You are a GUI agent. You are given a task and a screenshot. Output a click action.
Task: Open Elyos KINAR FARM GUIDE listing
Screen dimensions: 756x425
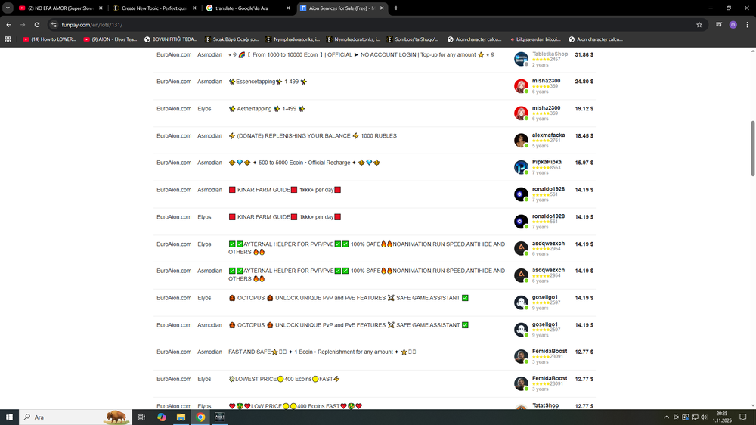coord(284,217)
